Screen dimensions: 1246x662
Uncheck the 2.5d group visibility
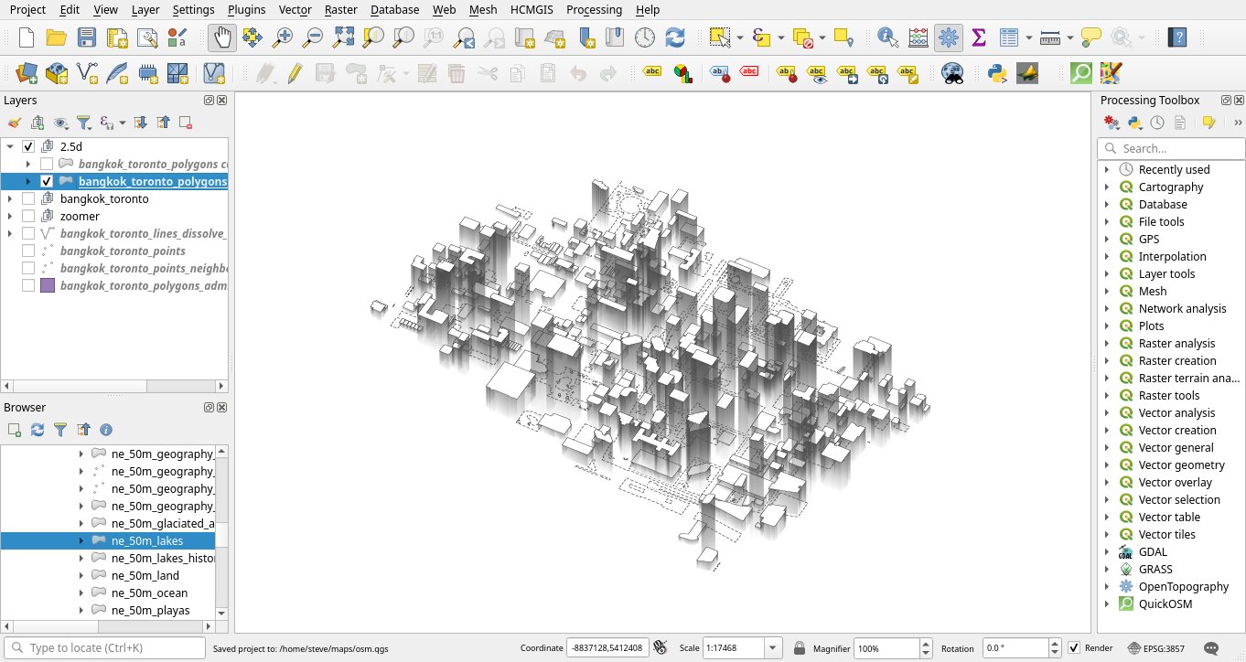(x=27, y=147)
